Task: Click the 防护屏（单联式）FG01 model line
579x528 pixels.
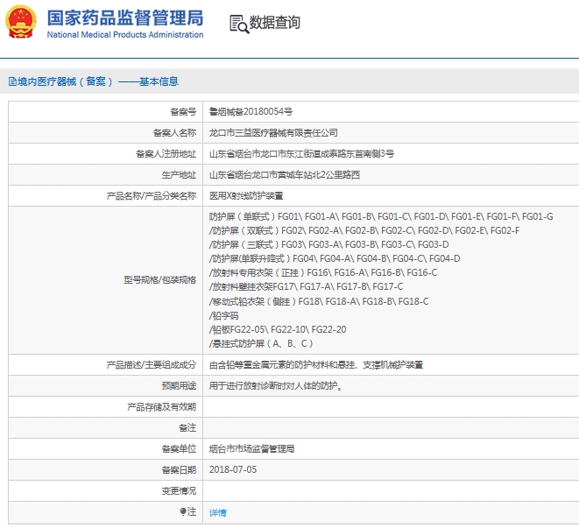Action: pyautogui.click(x=381, y=216)
